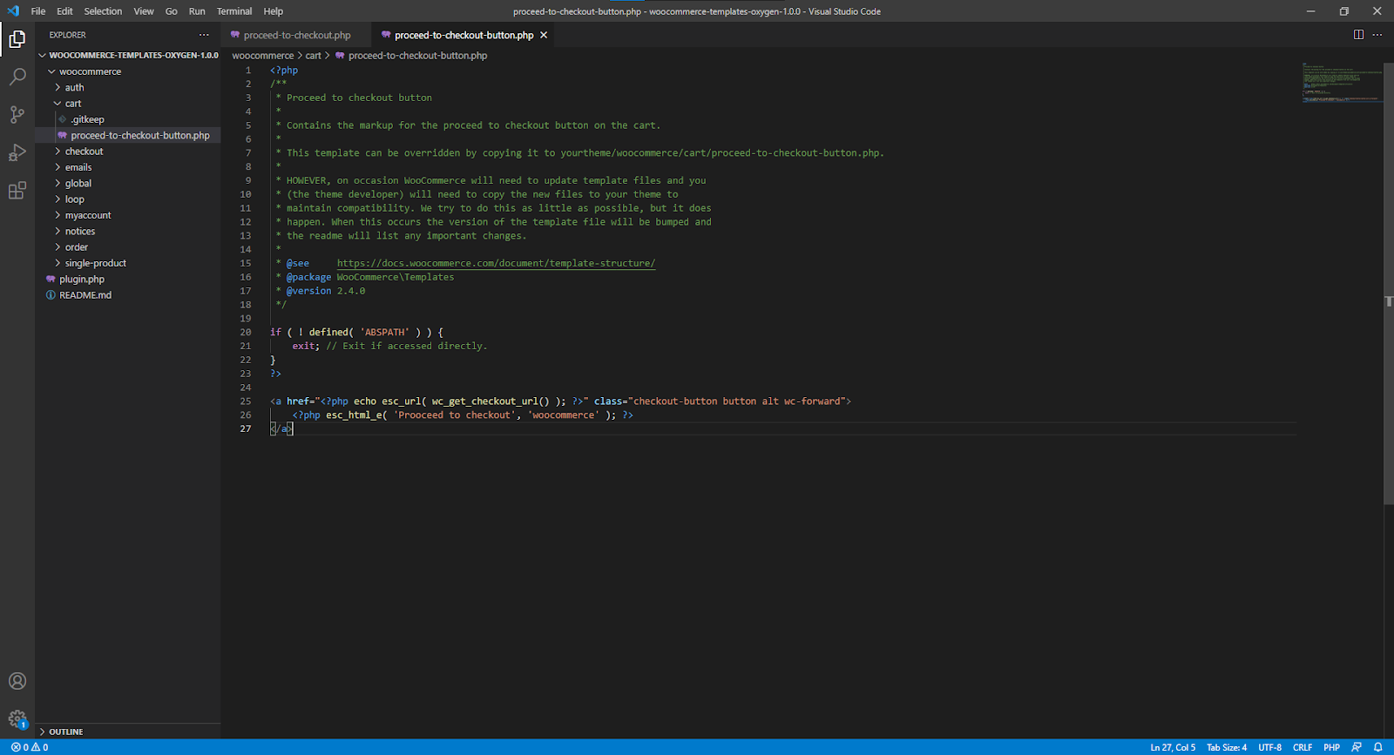Open the Help menu
1394x755 pixels.
[274, 11]
